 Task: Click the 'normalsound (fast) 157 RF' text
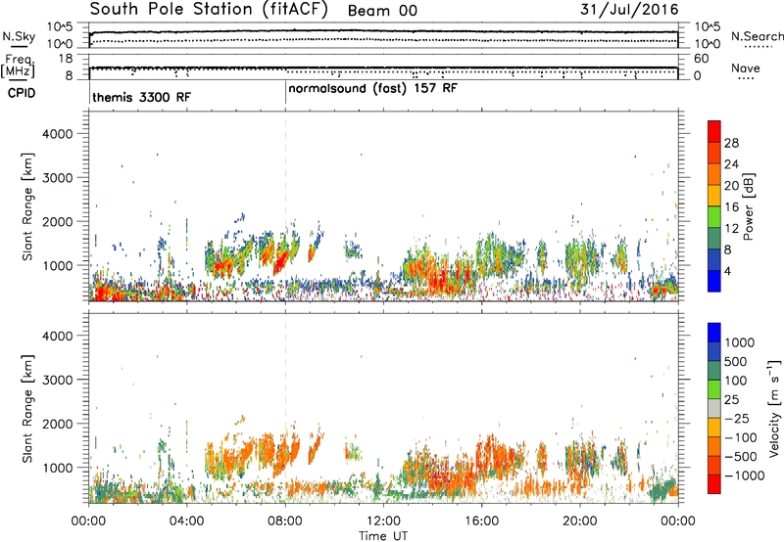tap(372, 89)
